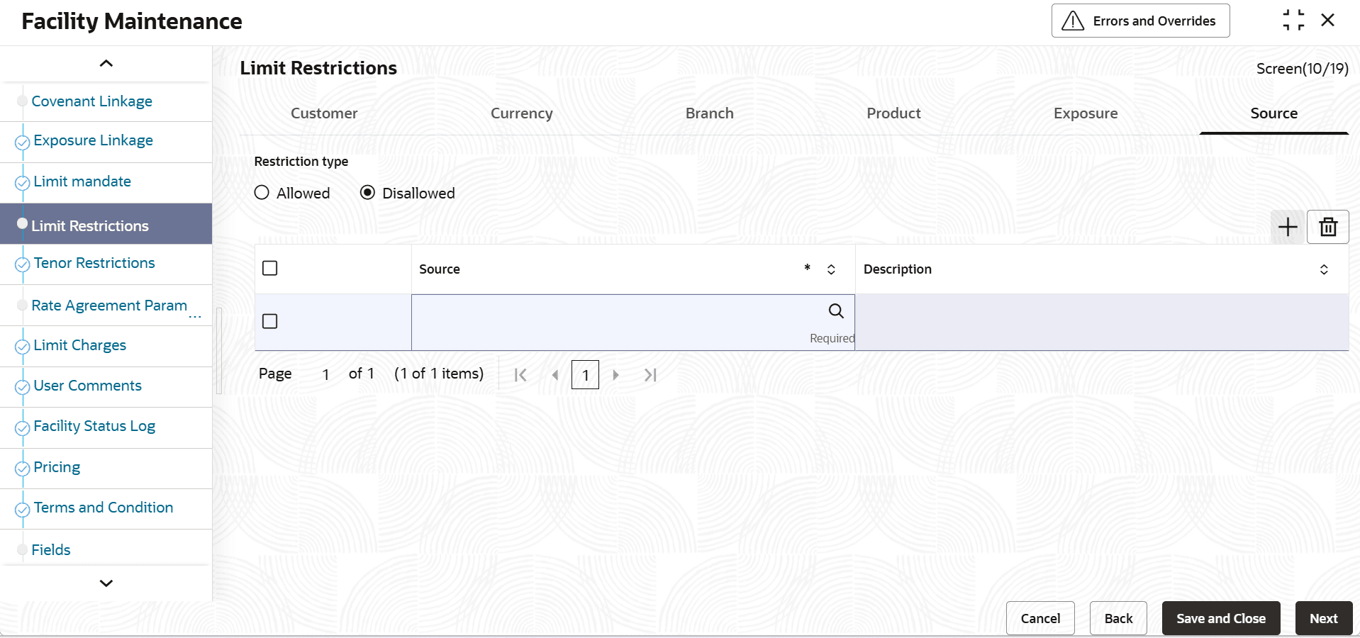Tick the select-all checkbox in the table header
Viewport: 1360px width, 638px height.
(x=270, y=269)
